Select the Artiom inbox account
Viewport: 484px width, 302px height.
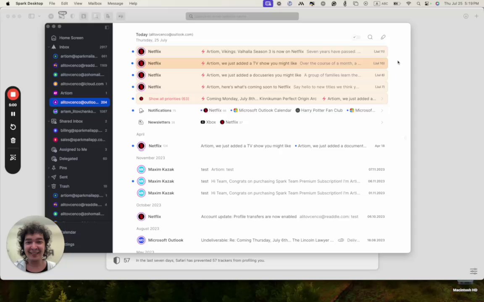point(80,93)
